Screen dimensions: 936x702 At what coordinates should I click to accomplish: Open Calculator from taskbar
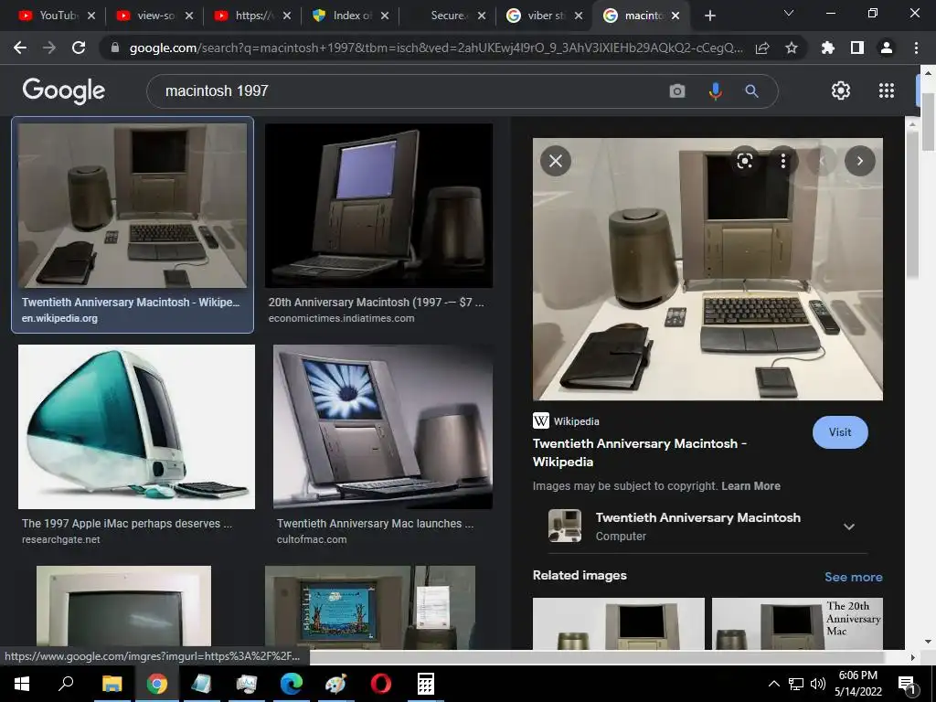click(x=425, y=684)
